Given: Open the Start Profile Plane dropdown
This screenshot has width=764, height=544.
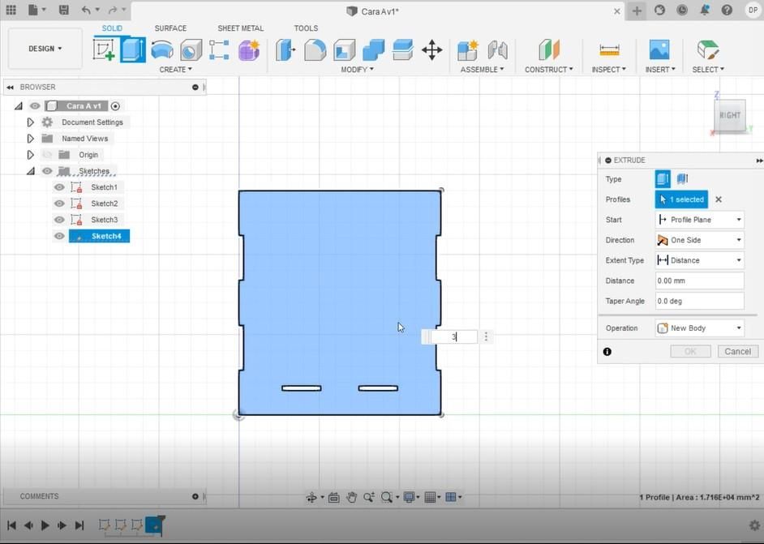Looking at the screenshot, I should pyautogui.click(x=699, y=220).
